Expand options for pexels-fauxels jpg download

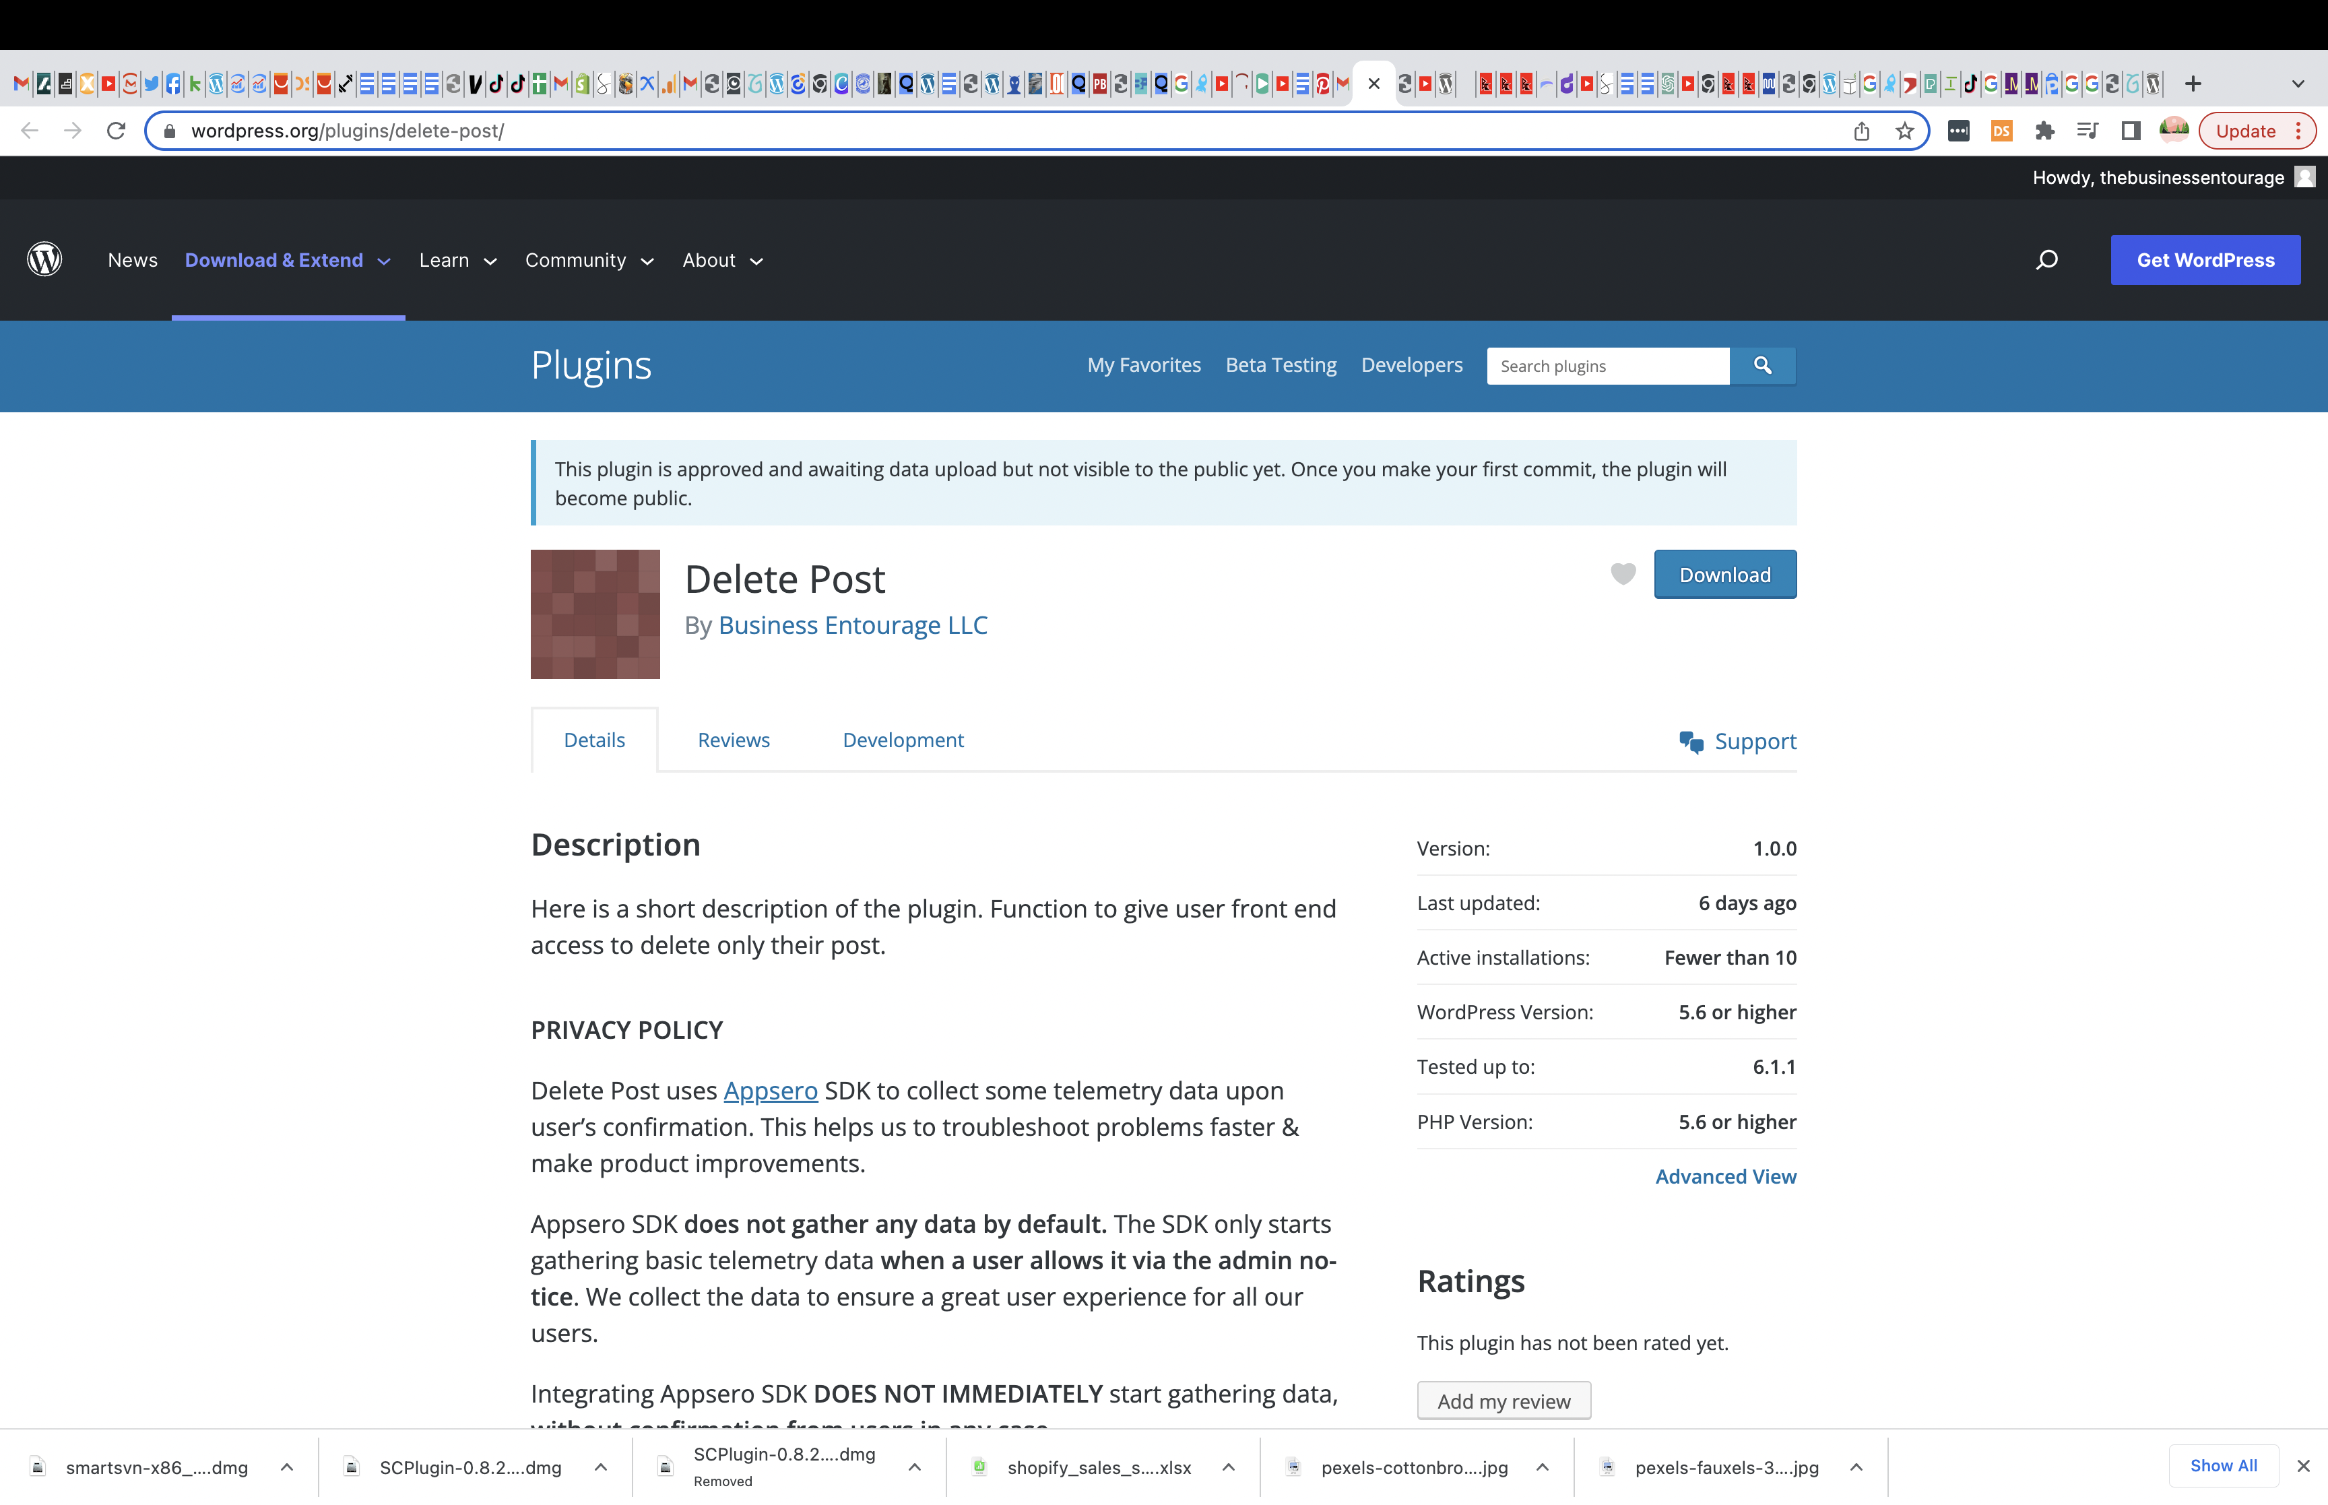click(x=1856, y=1467)
